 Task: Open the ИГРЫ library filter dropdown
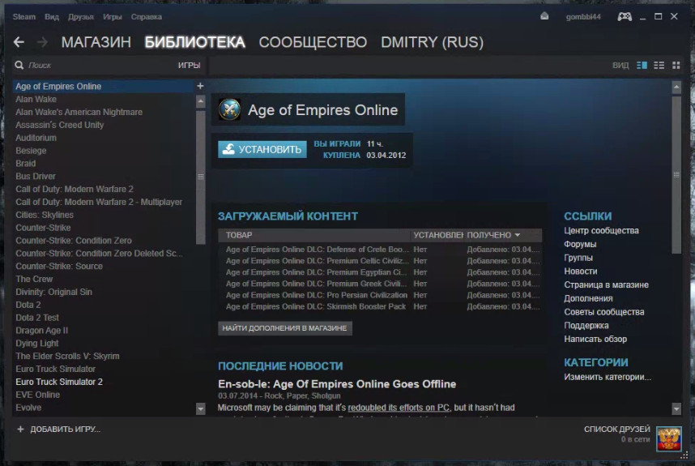(x=189, y=65)
